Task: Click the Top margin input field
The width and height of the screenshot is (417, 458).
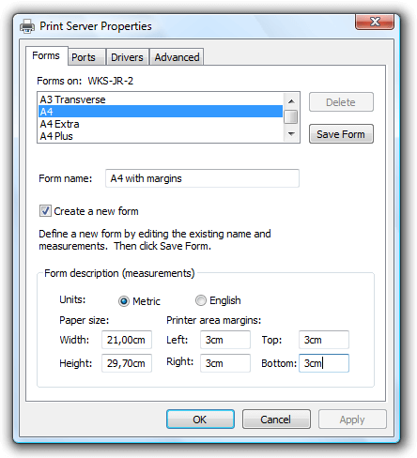Action: point(324,340)
